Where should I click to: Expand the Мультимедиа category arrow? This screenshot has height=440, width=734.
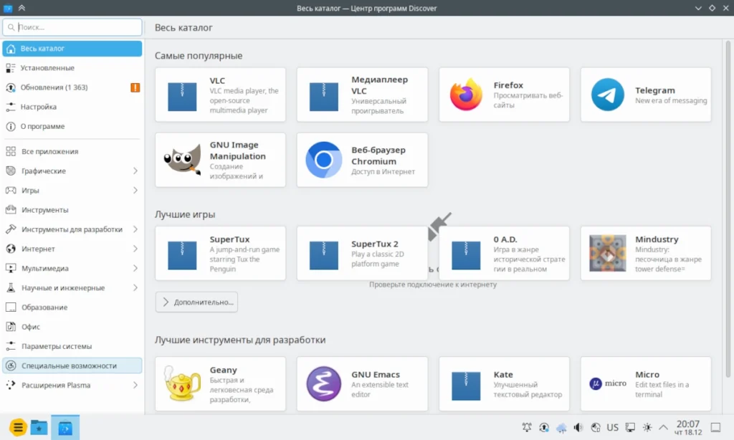[x=135, y=268]
